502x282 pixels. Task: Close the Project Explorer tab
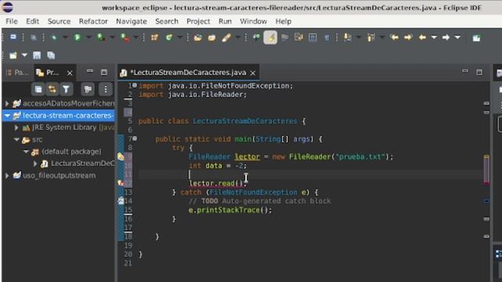pos(70,73)
